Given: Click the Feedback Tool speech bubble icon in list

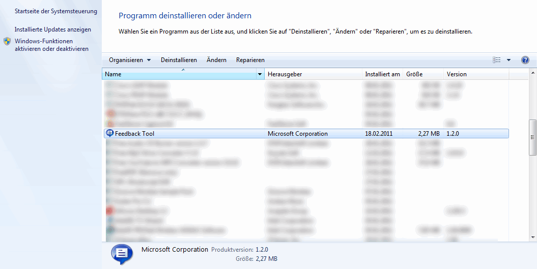Looking at the screenshot, I should (x=109, y=133).
